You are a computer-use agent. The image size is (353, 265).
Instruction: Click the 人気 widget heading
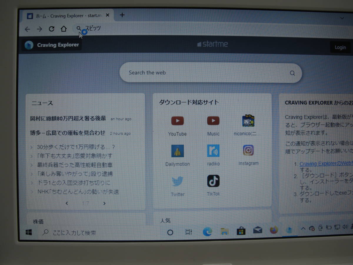pyautogui.click(x=165, y=221)
